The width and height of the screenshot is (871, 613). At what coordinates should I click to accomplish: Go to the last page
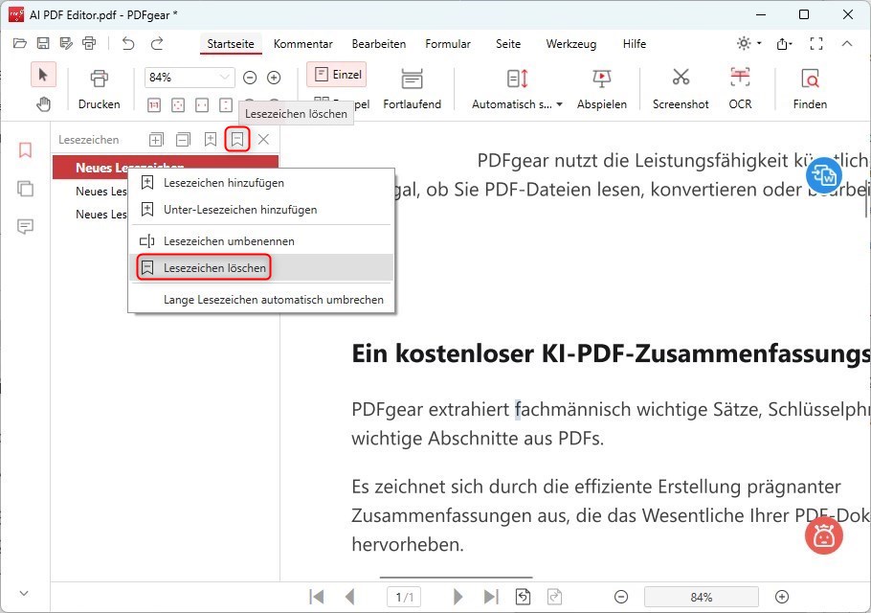[491, 597]
